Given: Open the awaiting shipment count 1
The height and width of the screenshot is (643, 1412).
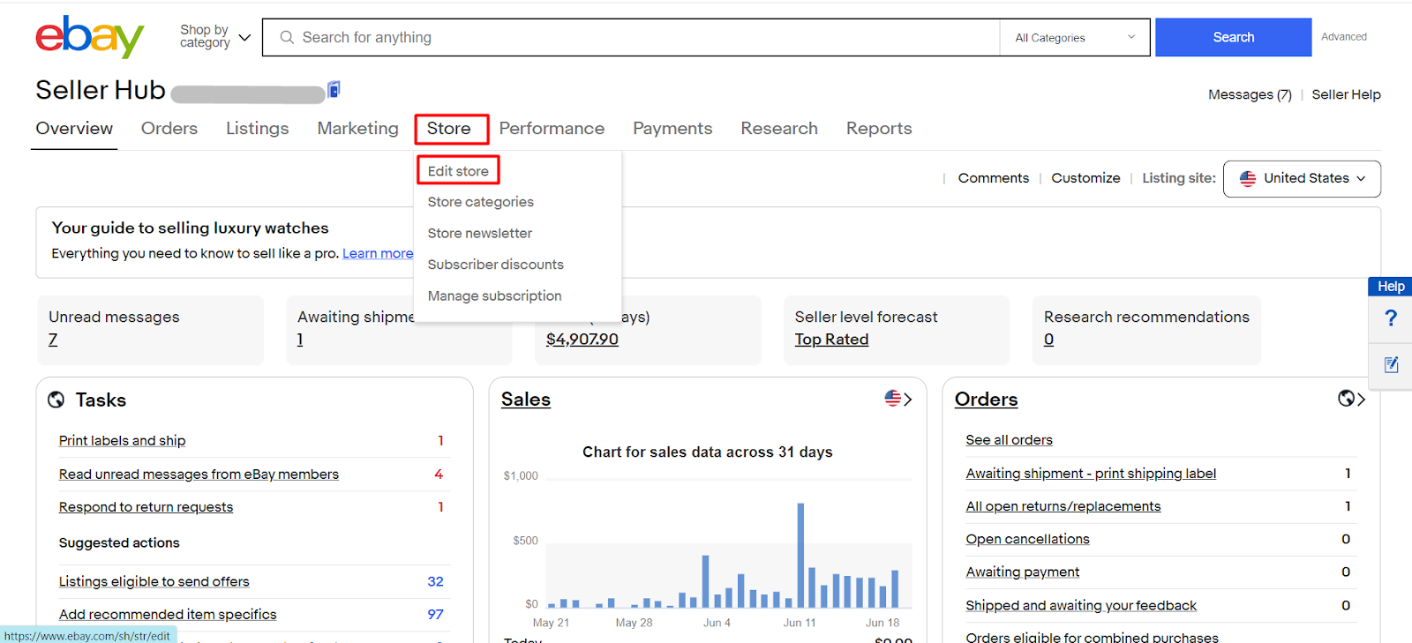Looking at the screenshot, I should pyautogui.click(x=300, y=340).
